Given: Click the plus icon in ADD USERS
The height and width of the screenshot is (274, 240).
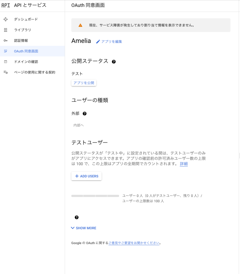Looking at the screenshot, I should coord(77,176).
